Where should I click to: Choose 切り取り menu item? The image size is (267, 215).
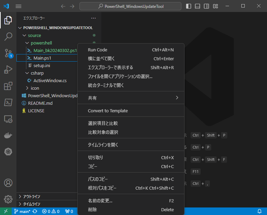tap(131, 157)
